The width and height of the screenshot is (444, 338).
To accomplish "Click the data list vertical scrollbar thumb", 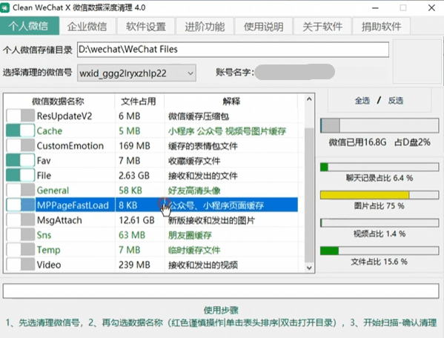I will click(309, 196).
